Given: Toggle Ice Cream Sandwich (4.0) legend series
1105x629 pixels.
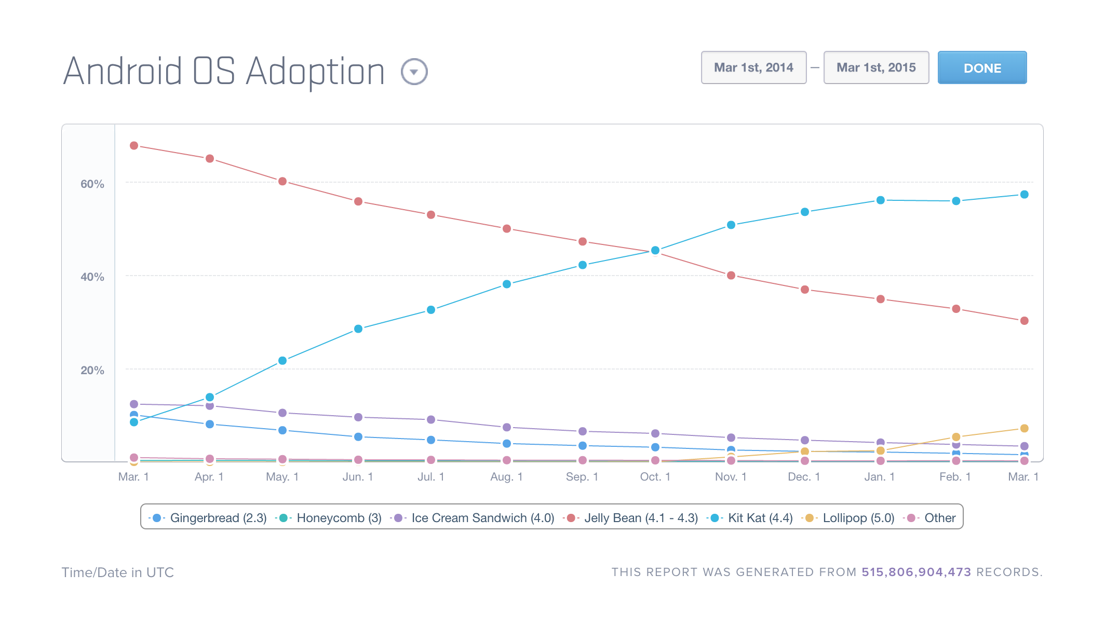Looking at the screenshot, I should (x=473, y=518).
